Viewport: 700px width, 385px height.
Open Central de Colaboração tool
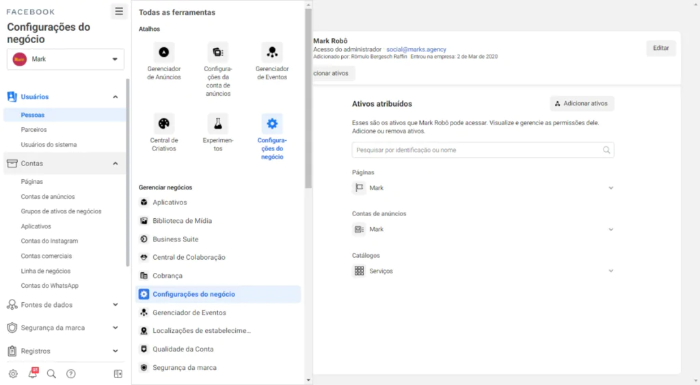(x=218, y=257)
